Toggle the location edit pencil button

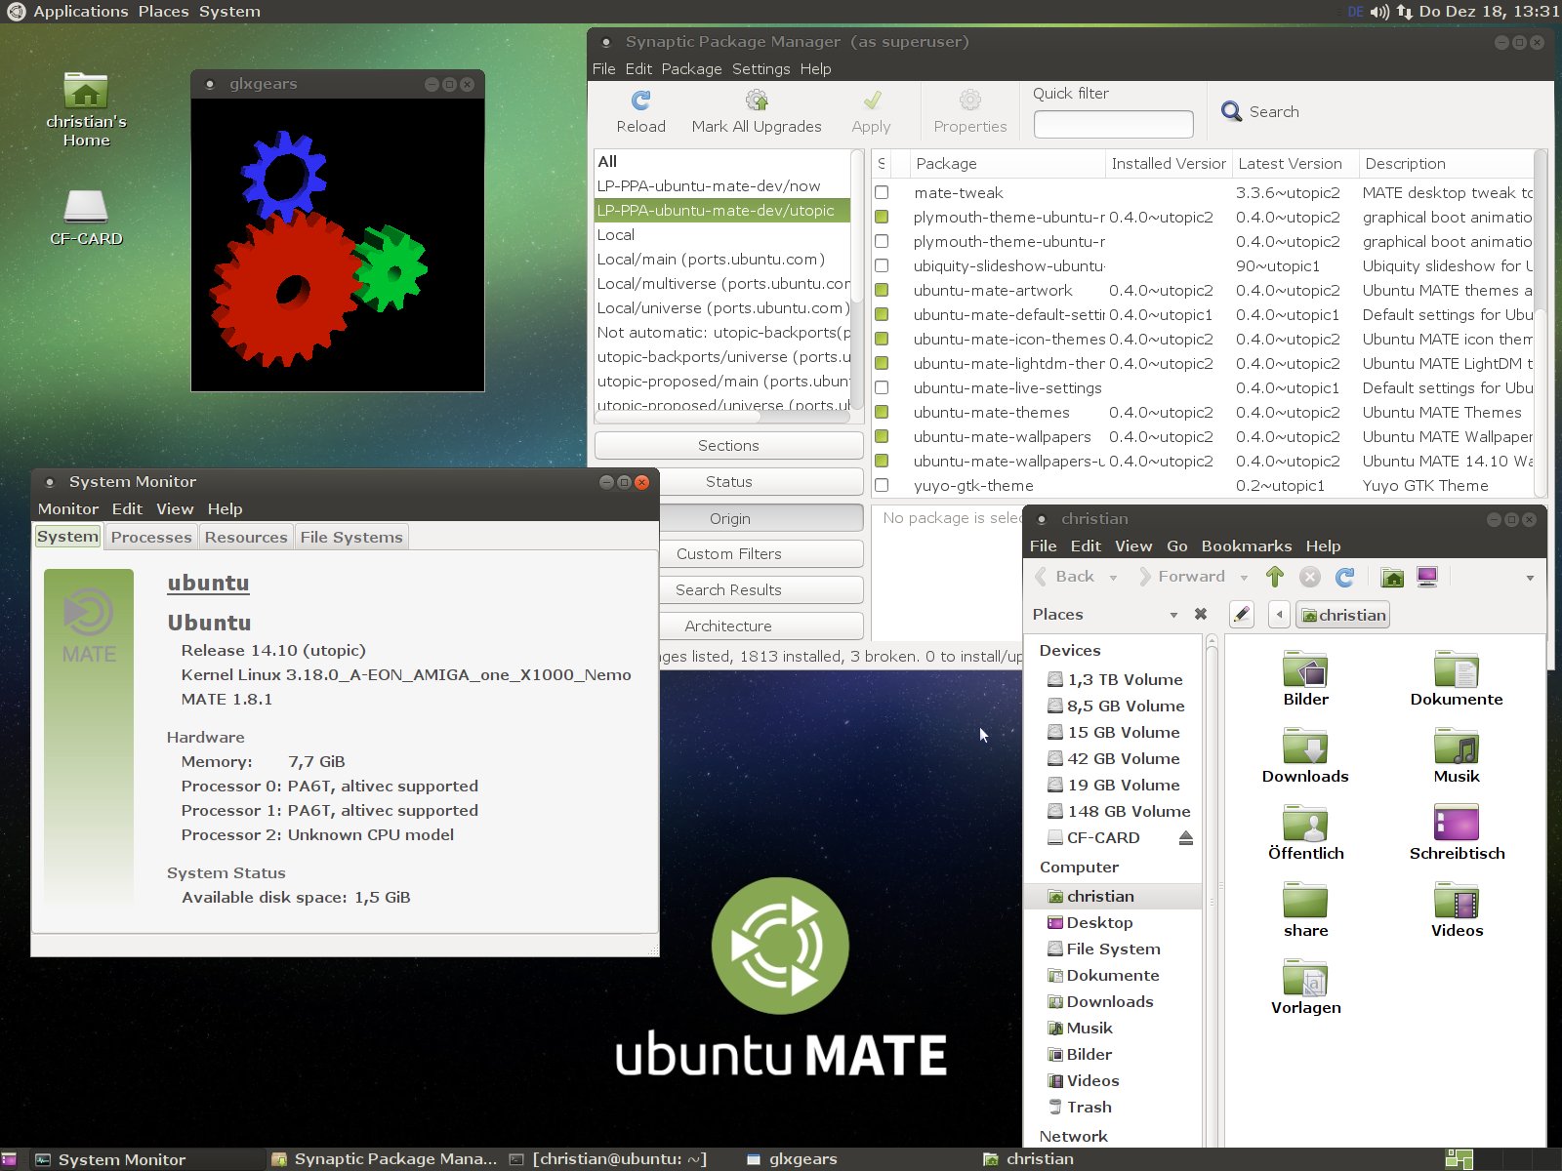click(1241, 615)
